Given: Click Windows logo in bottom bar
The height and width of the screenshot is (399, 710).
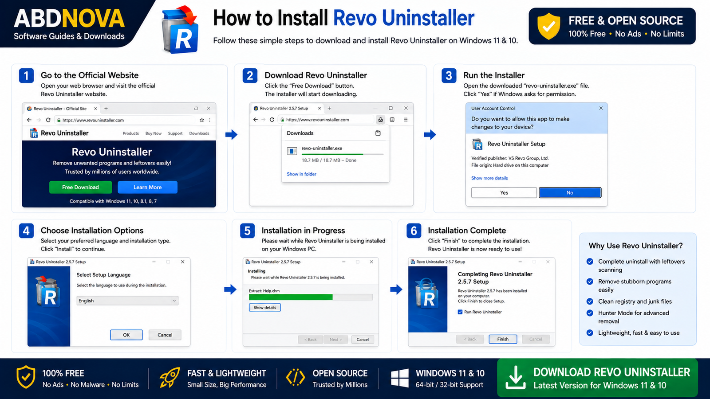Looking at the screenshot, I should coord(400,378).
